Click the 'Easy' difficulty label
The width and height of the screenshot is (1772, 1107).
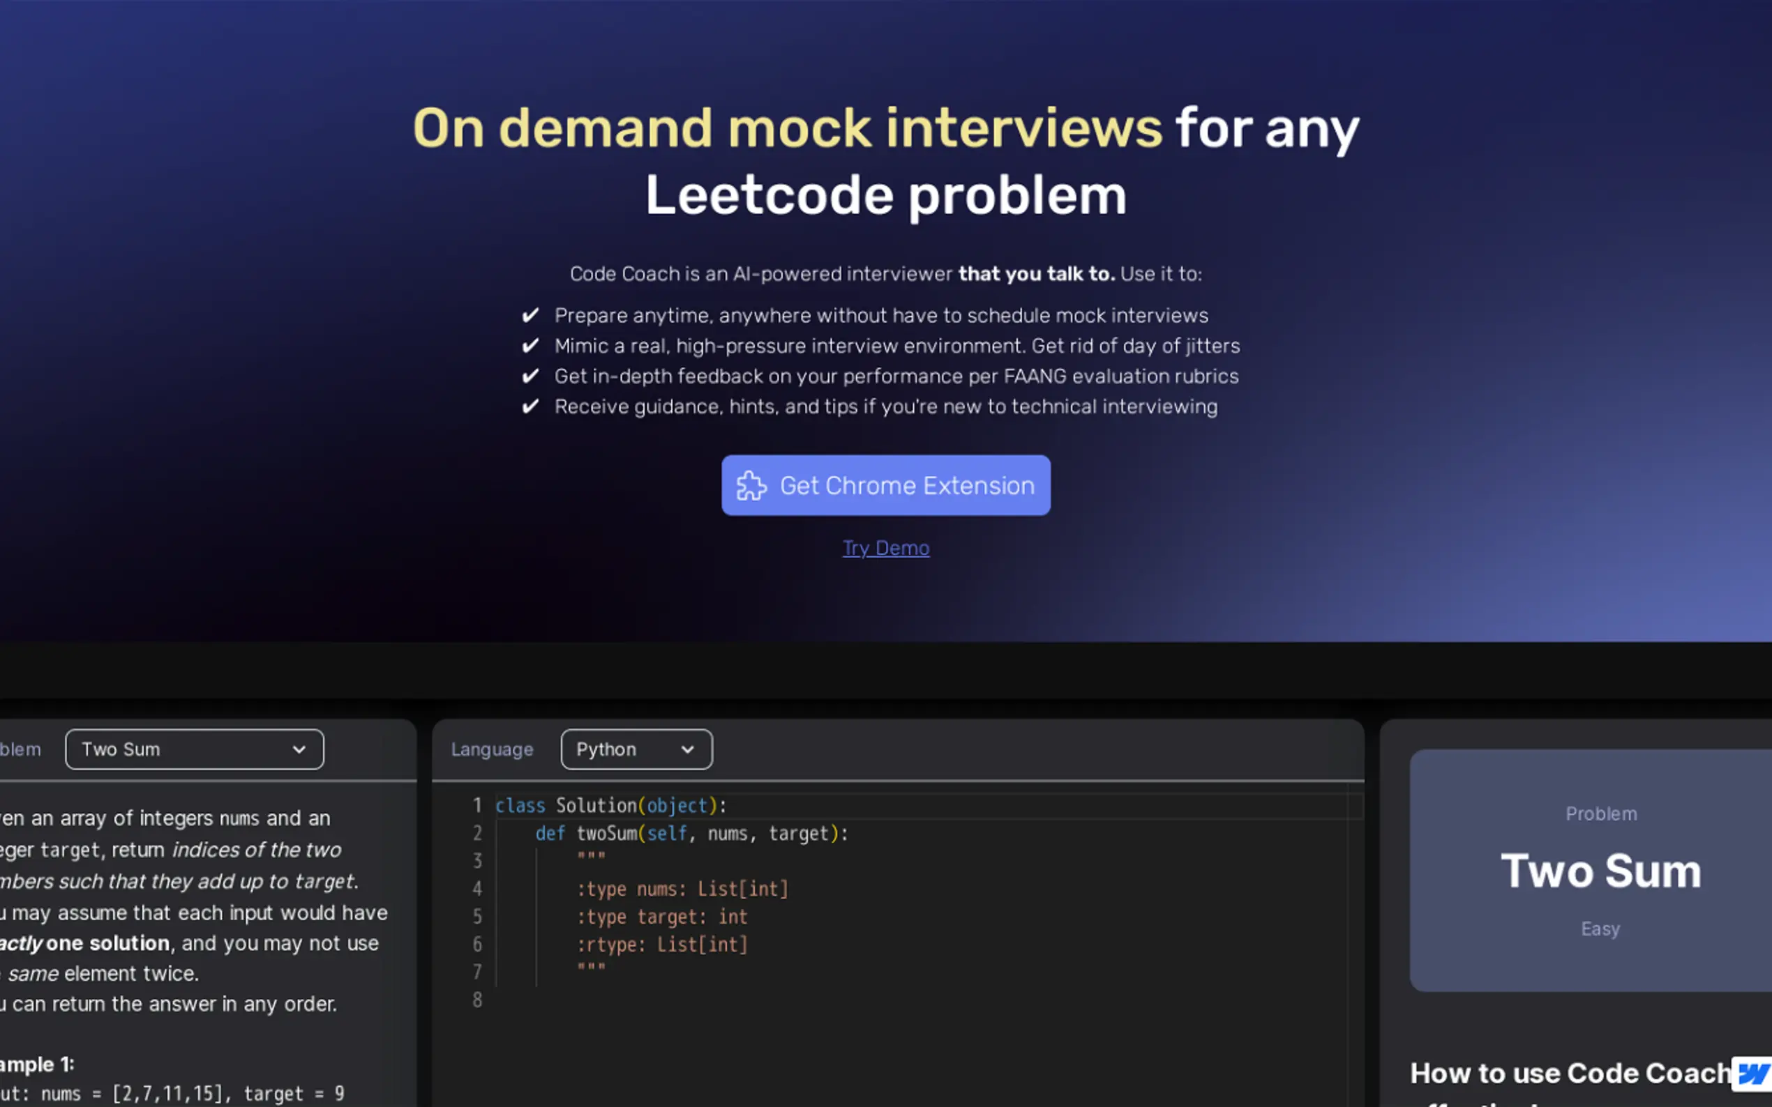pyautogui.click(x=1600, y=929)
